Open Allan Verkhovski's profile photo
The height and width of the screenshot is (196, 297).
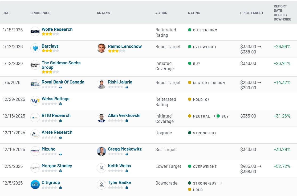pyautogui.click(x=101, y=118)
